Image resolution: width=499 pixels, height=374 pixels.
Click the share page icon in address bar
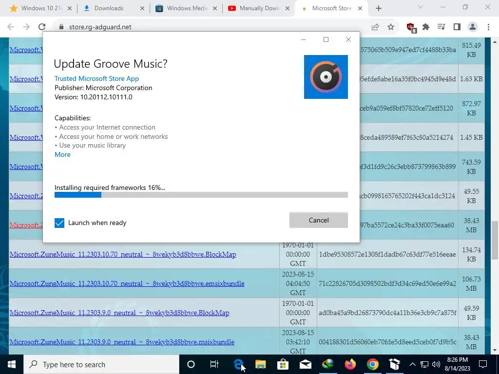coord(375,27)
